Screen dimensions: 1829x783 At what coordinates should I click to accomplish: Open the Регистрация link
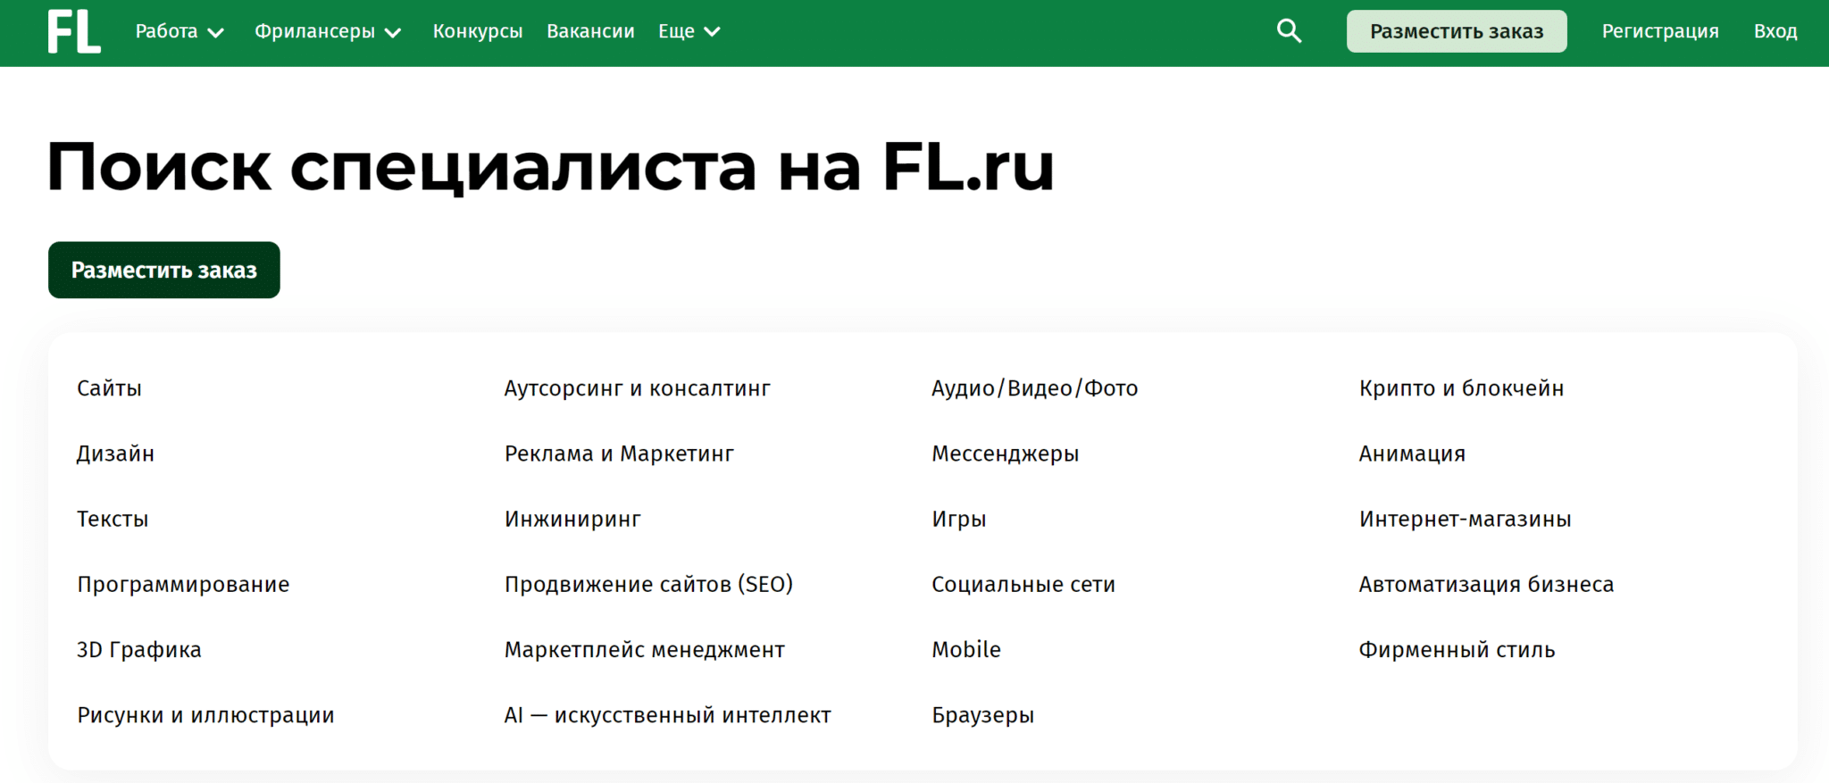(x=1659, y=32)
